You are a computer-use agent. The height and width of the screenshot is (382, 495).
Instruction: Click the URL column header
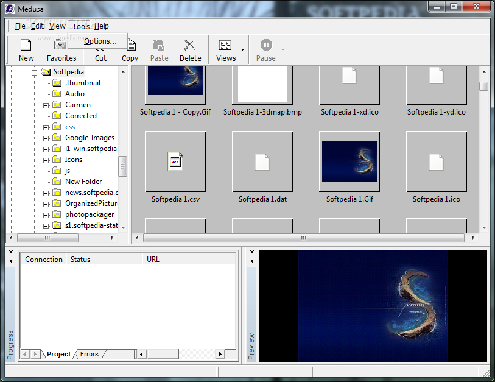coord(189,260)
